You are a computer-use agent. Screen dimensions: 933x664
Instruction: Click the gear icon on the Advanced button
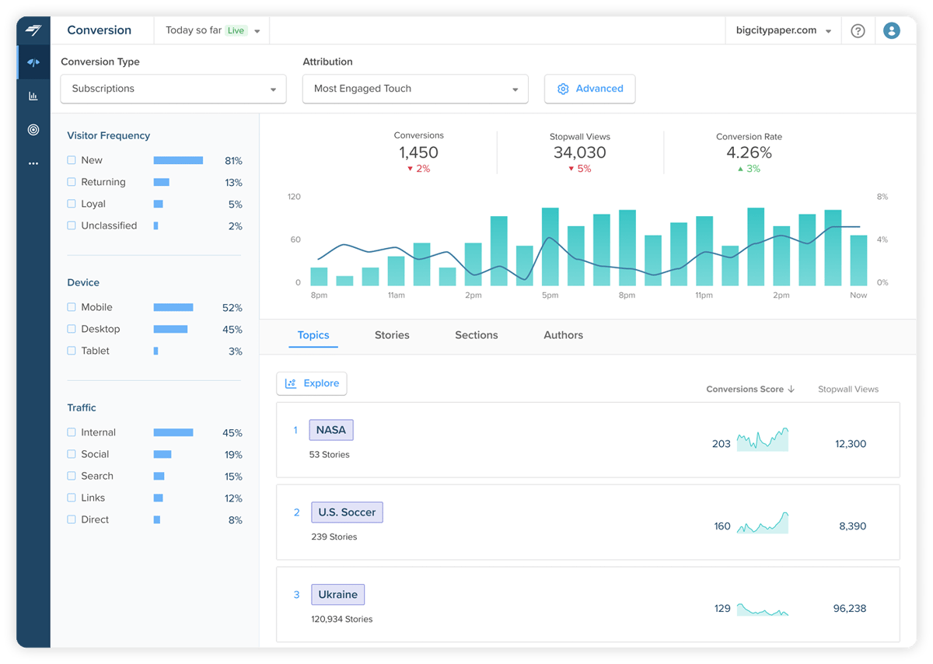coord(563,89)
